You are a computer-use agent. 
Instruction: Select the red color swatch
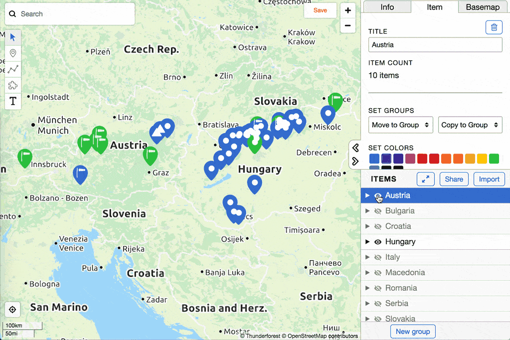coord(422,158)
